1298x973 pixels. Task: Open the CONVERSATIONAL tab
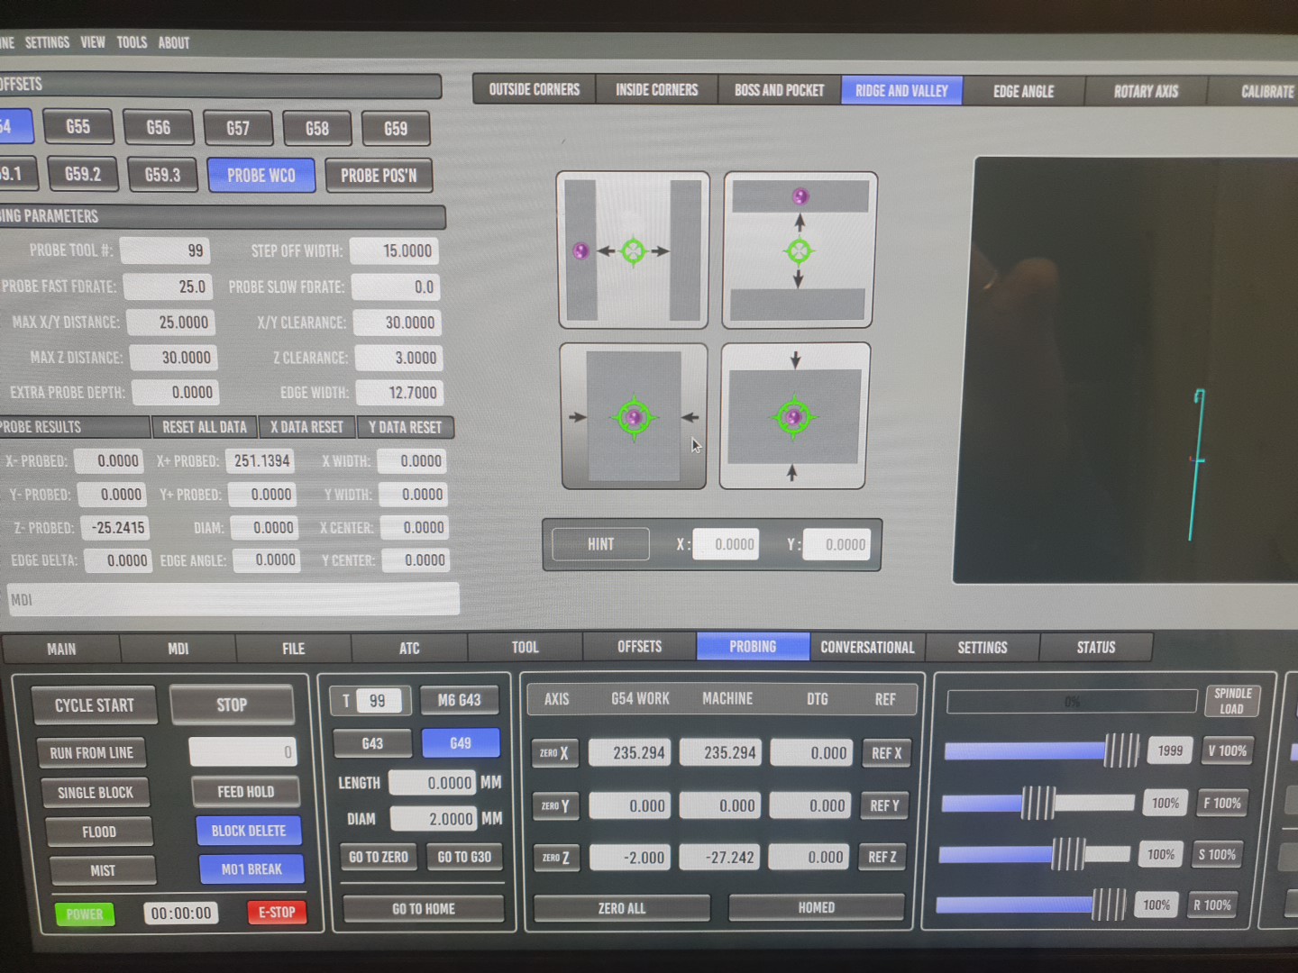(x=867, y=647)
